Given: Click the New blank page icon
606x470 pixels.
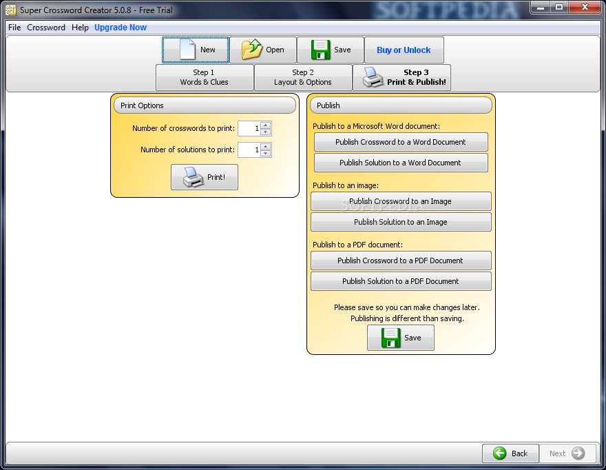Looking at the screenshot, I should (x=187, y=50).
